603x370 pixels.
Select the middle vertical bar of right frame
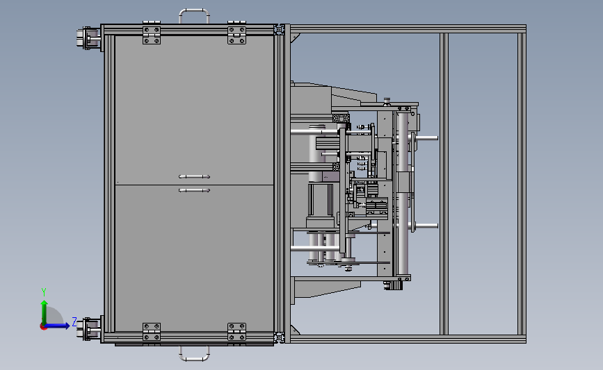[444, 184]
